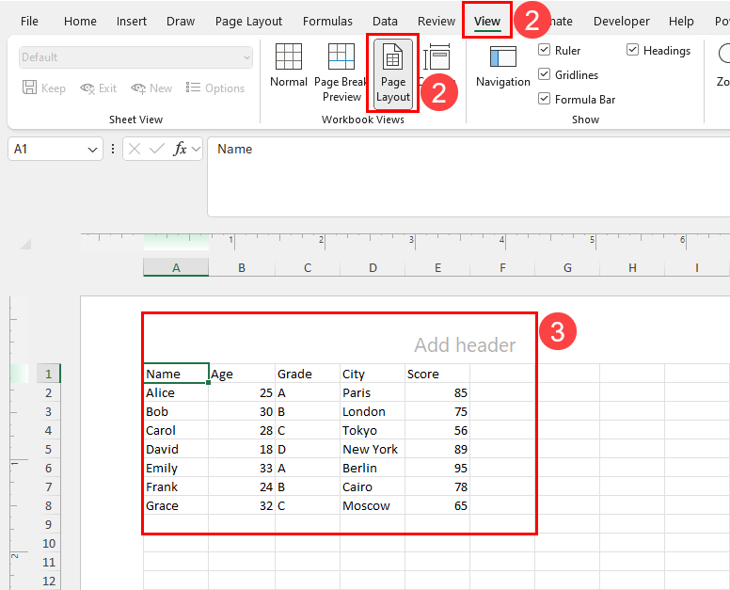Toggle the Ruler checkbox
Screen dimensions: 730x590
(x=544, y=50)
